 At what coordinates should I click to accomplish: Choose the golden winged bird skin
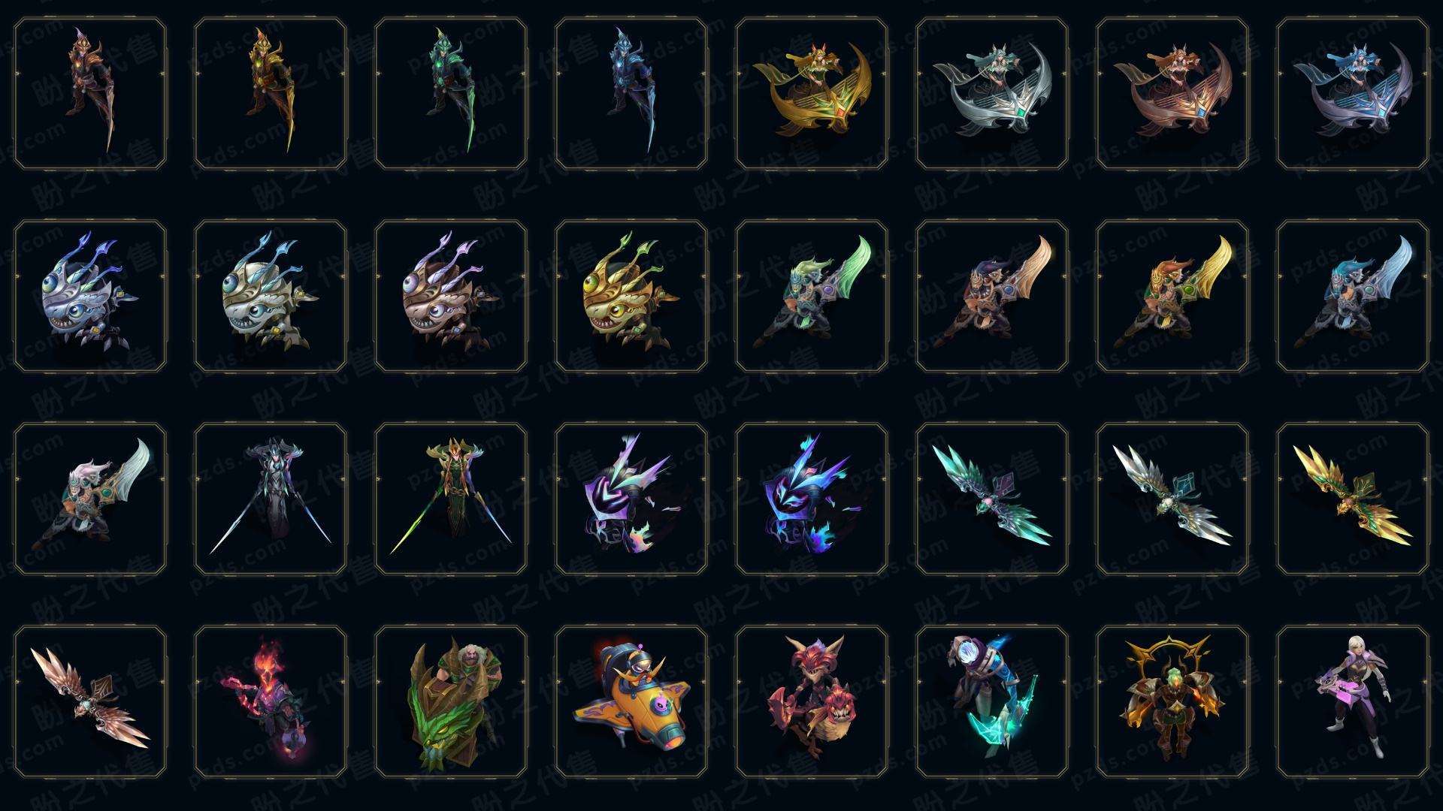click(1353, 499)
